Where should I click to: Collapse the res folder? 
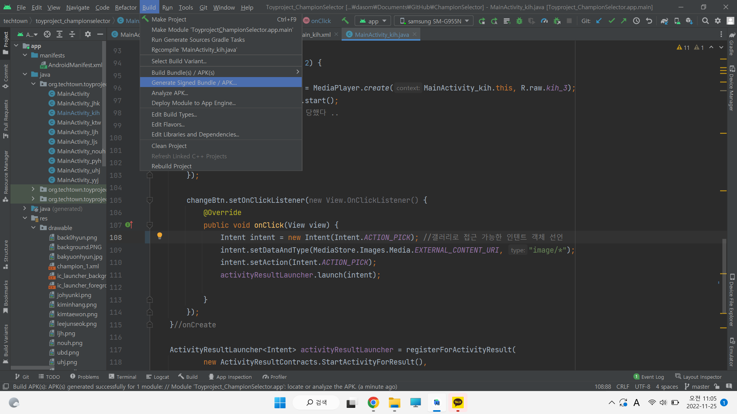tap(25, 218)
